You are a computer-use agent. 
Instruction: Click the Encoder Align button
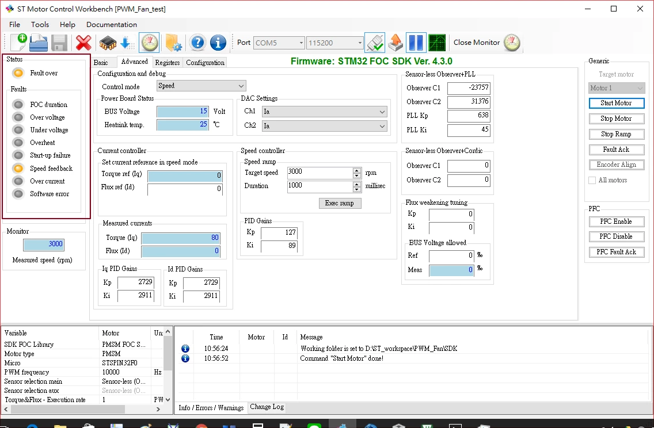pos(617,165)
